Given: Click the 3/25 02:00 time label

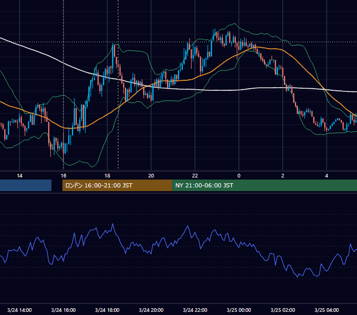Looking at the screenshot, I should (283, 310).
